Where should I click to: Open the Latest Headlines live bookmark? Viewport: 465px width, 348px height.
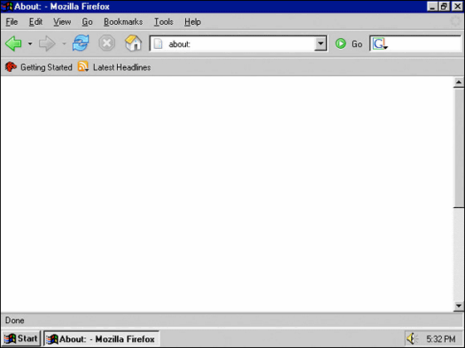pyautogui.click(x=115, y=67)
